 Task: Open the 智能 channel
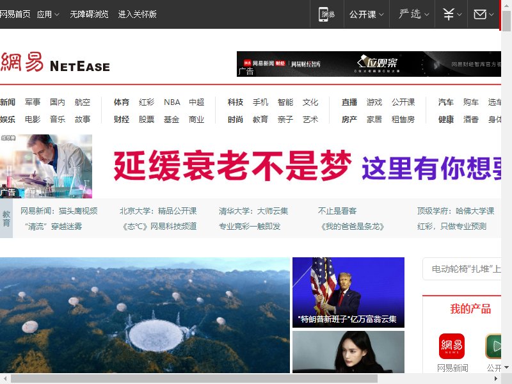285,102
